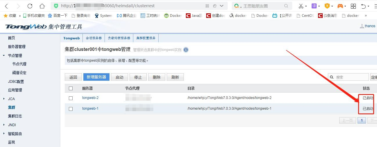Switch to the 集群配置服务 tab

point(146,38)
